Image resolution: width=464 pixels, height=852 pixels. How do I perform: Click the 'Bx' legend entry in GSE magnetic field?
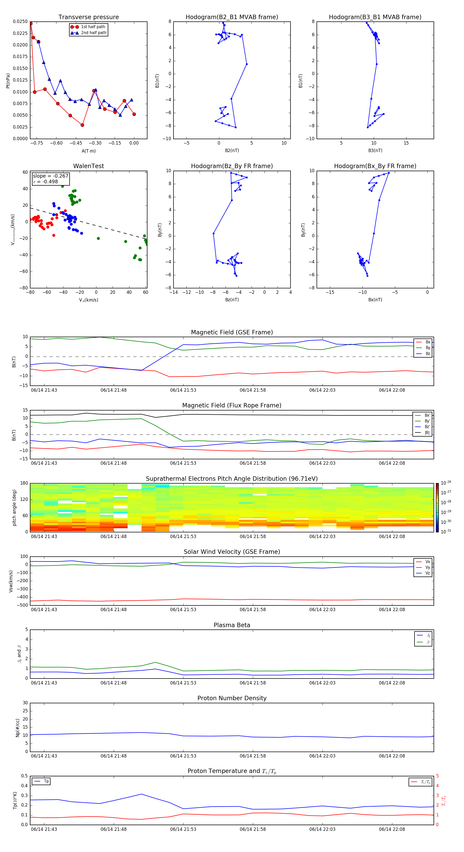point(423,342)
